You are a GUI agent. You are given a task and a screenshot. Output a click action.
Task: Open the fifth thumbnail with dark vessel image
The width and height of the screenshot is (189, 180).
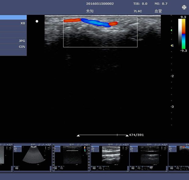pyautogui.click(x=149, y=158)
